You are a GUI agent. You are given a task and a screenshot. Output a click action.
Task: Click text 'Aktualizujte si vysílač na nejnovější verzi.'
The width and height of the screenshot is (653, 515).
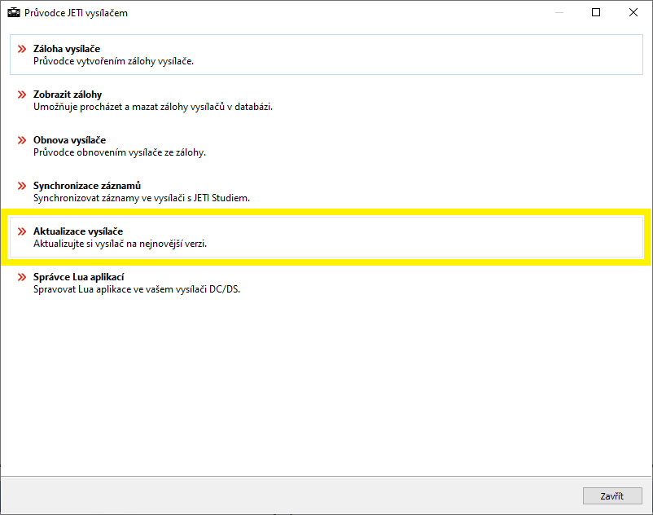coord(120,244)
